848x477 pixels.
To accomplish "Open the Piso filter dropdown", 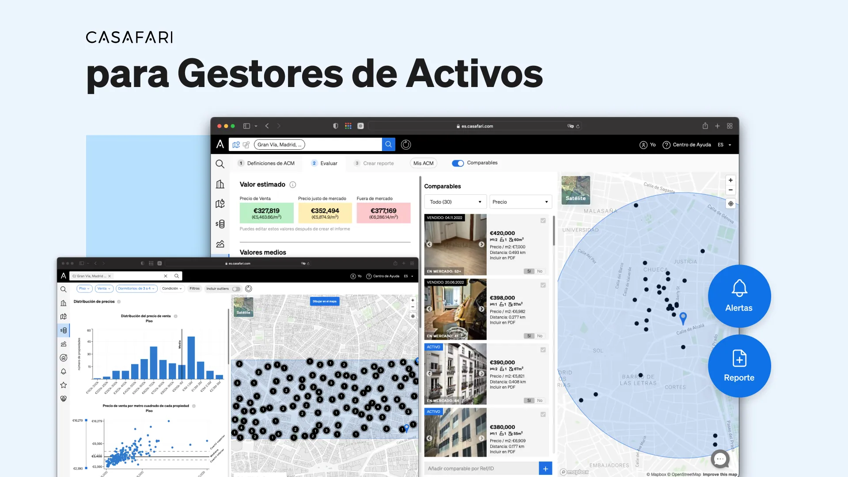I will 84,288.
